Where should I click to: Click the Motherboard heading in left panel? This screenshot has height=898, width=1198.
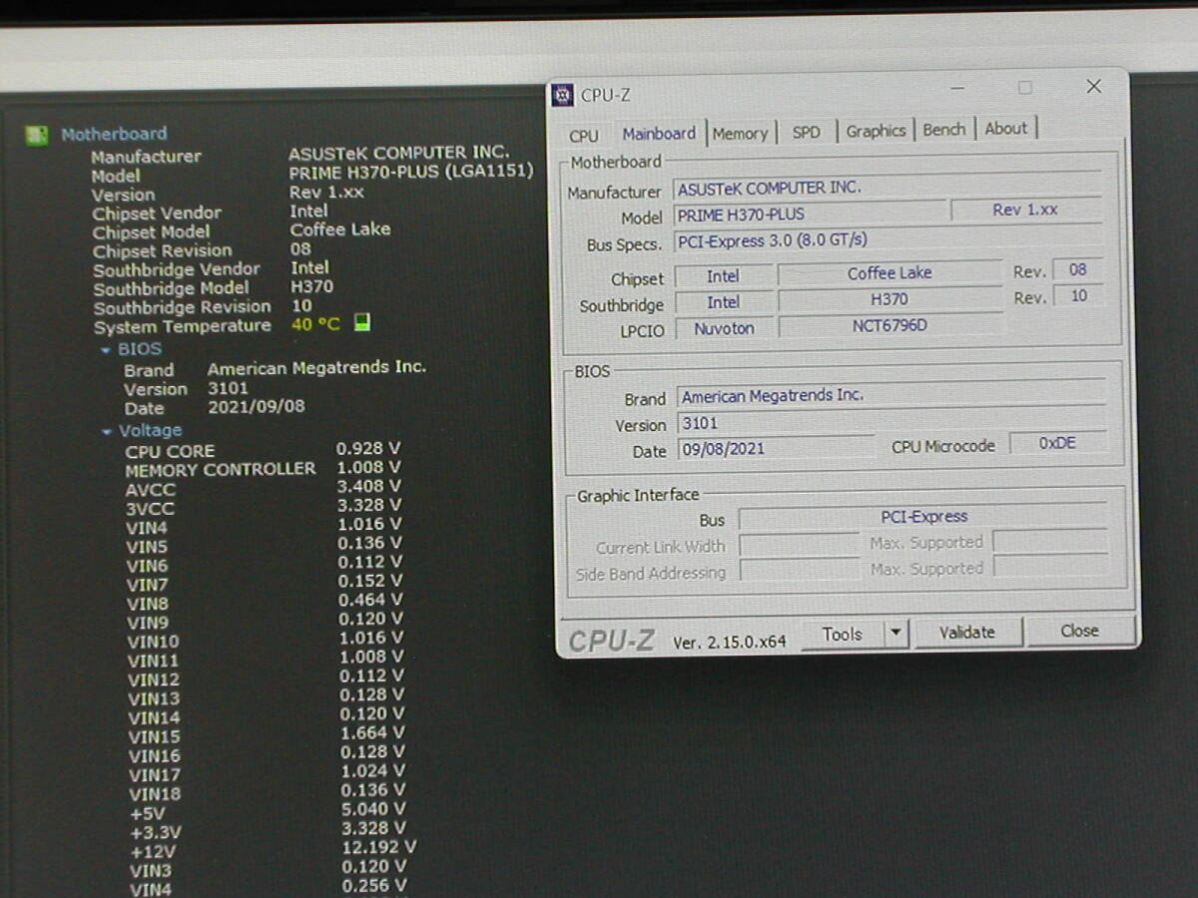tap(114, 134)
